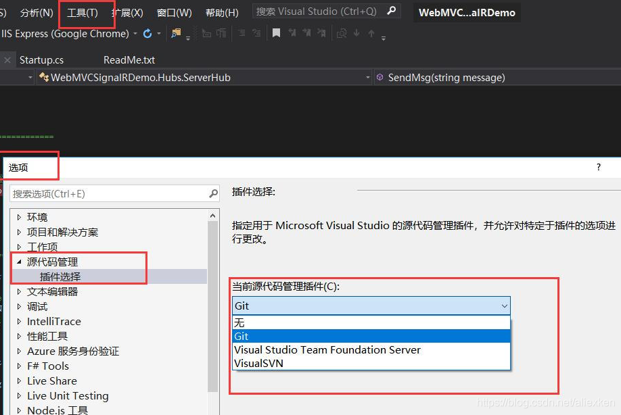
Task: Choose Git in the plugin dropdown list
Action: pyautogui.click(x=371, y=337)
